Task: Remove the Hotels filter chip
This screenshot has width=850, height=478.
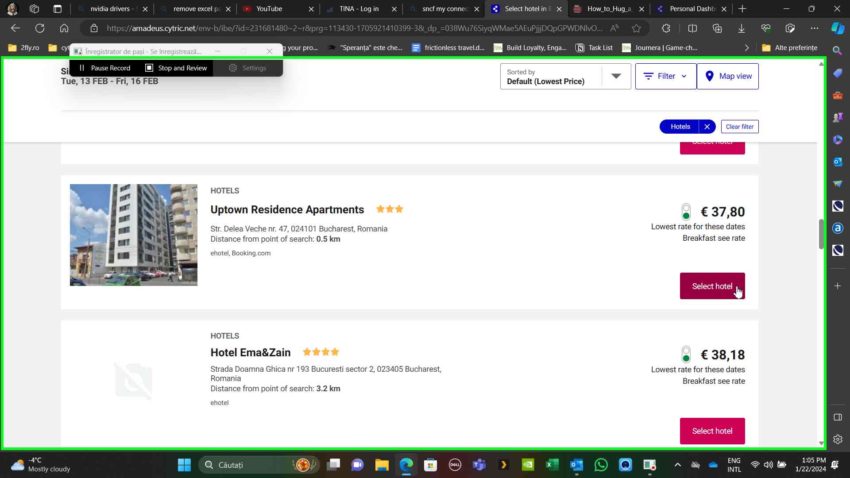Action: pyautogui.click(x=707, y=127)
